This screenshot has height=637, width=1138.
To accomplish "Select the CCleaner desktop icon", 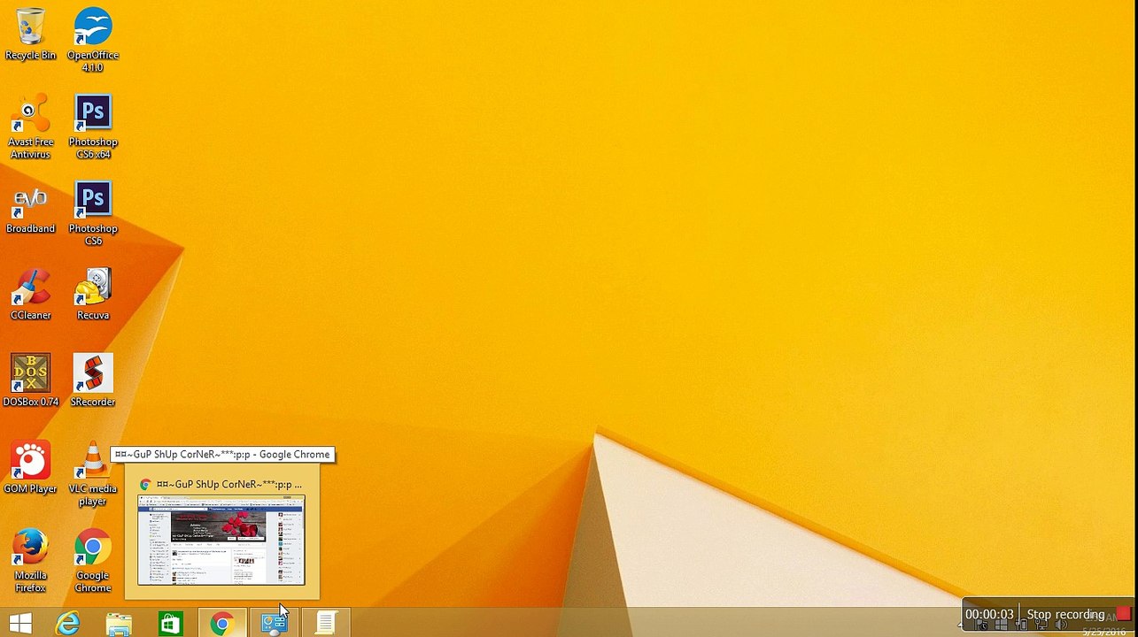I will point(30,295).
